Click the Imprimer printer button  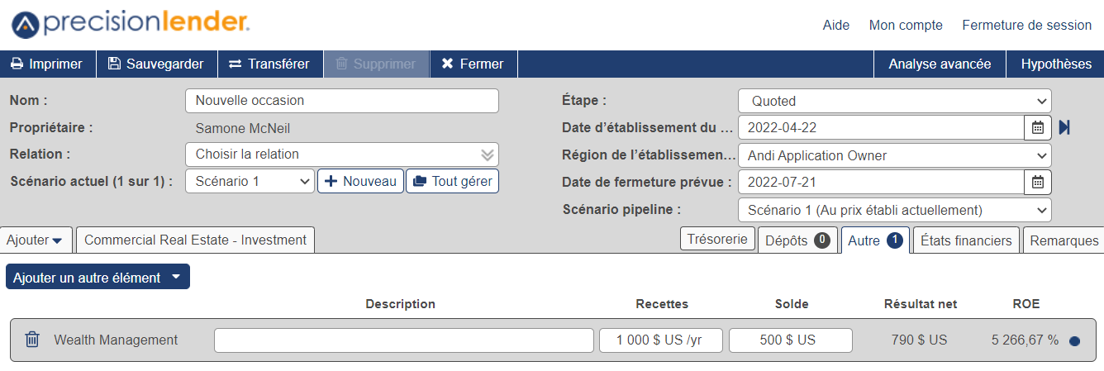[x=47, y=64]
